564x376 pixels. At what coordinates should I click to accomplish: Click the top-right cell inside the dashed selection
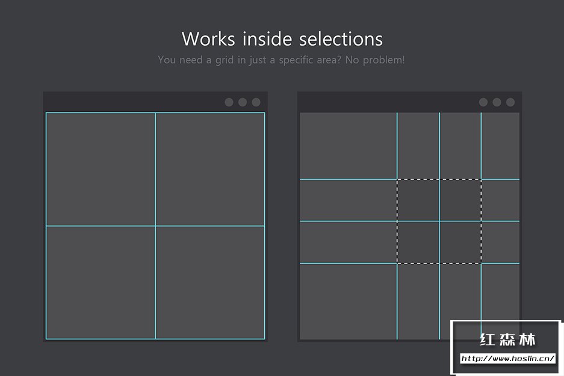coord(460,200)
